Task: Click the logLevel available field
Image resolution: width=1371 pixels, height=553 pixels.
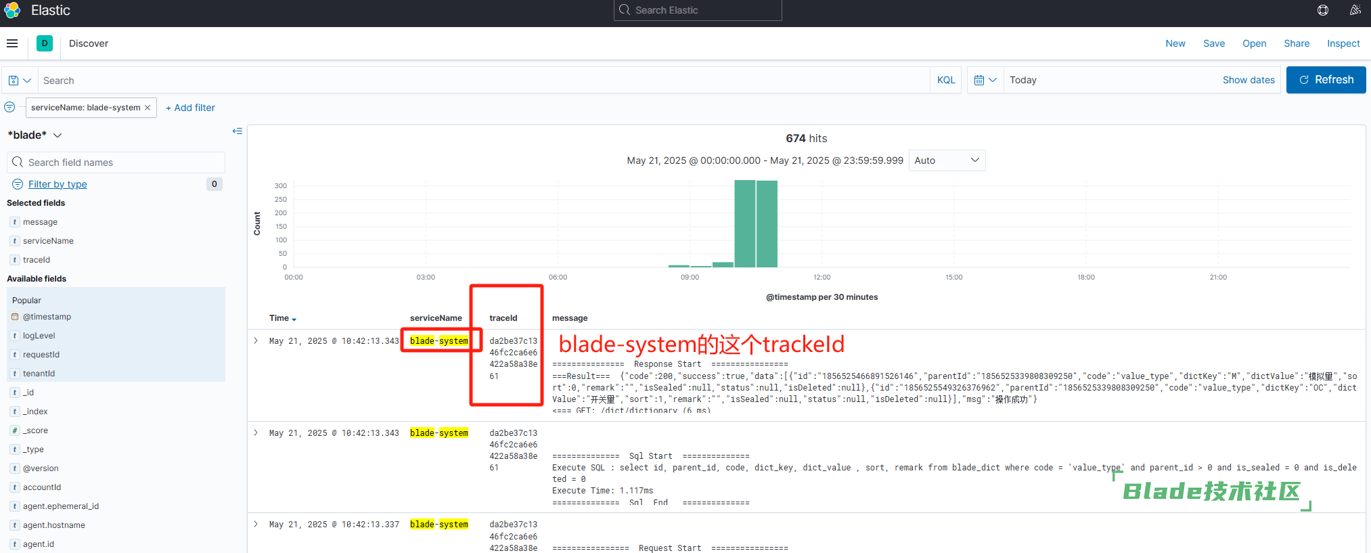Action: pyautogui.click(x=39, y=336)
